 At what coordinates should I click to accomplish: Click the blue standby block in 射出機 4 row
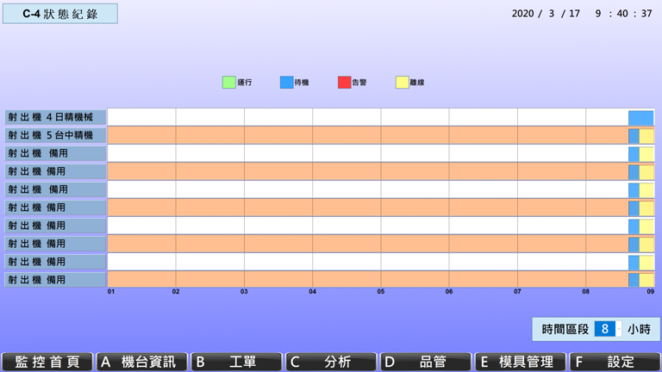coord(640,118)
